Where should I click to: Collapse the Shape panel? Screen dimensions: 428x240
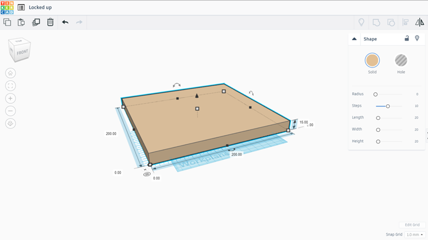(x=354, y=39)
